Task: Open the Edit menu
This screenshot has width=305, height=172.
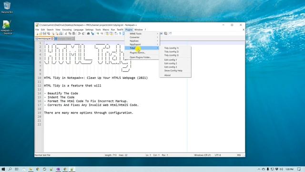Action: (43, 30)
